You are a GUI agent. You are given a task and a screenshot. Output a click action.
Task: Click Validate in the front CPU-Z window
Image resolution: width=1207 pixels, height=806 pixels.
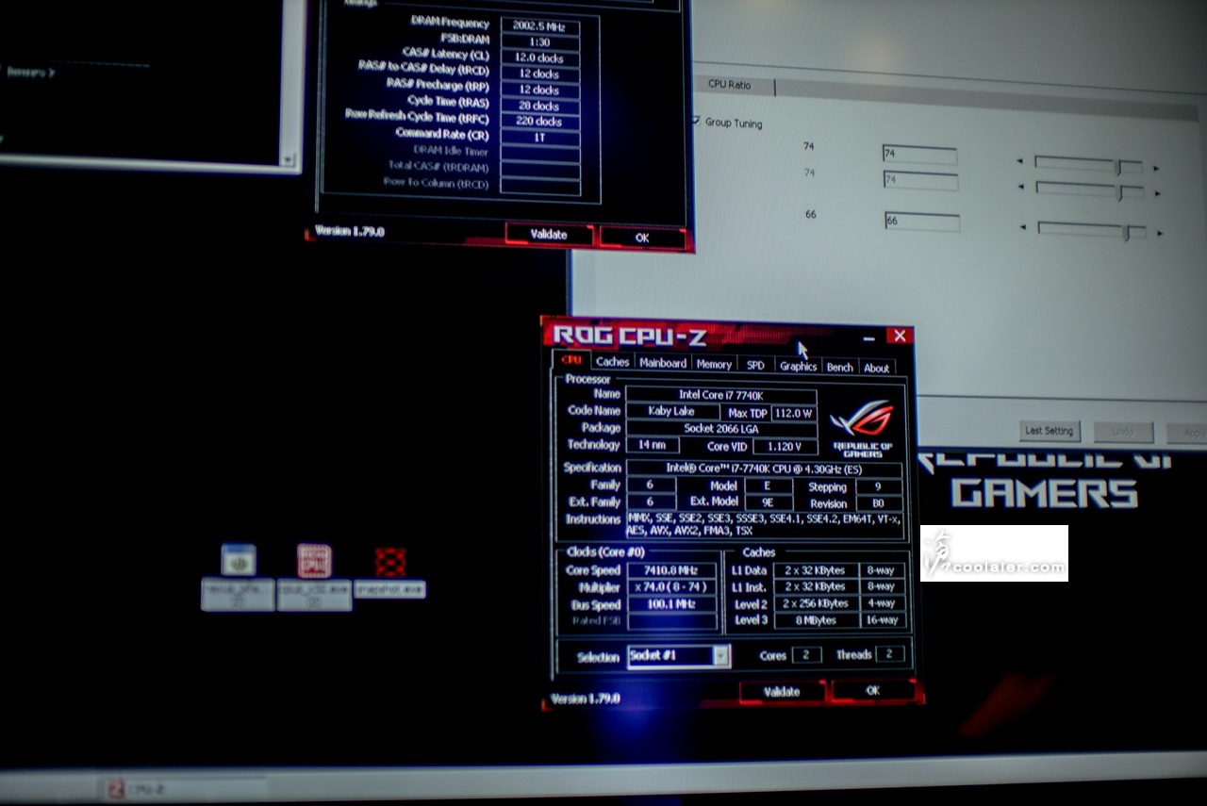tap(782, 692)
